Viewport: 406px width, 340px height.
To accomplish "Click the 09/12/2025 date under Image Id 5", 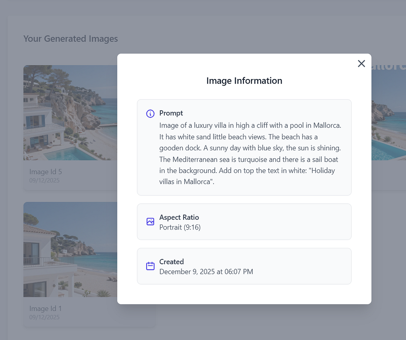I will point(44,180).
